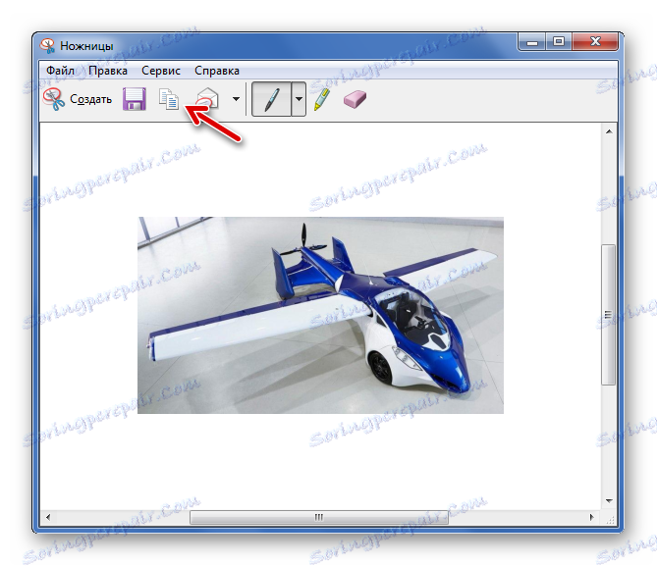Close the Ножницы window
This screenshot has height=566, width=657.
[595, 42]
